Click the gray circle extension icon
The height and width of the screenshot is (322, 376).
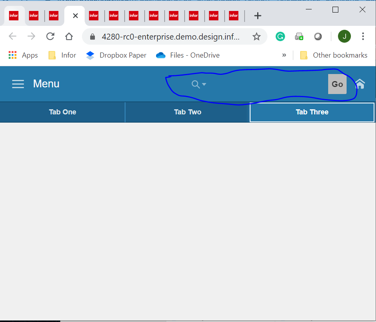tap(318, 37)
